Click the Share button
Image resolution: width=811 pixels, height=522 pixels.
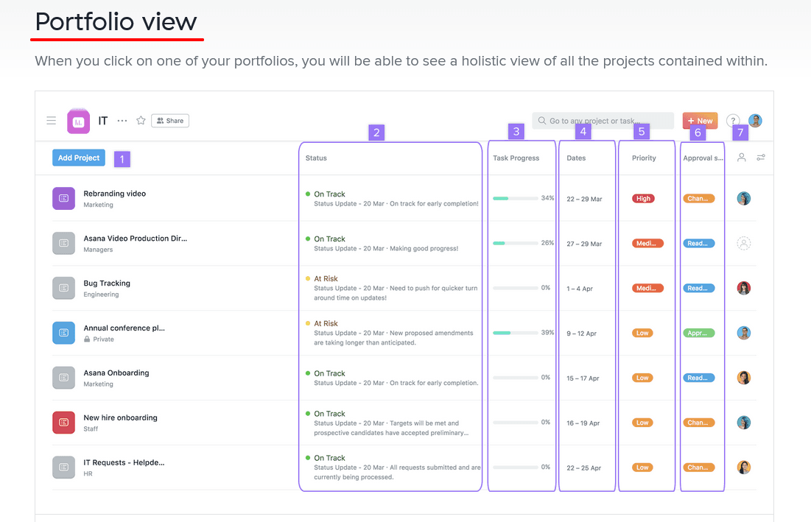coord(170,121)
